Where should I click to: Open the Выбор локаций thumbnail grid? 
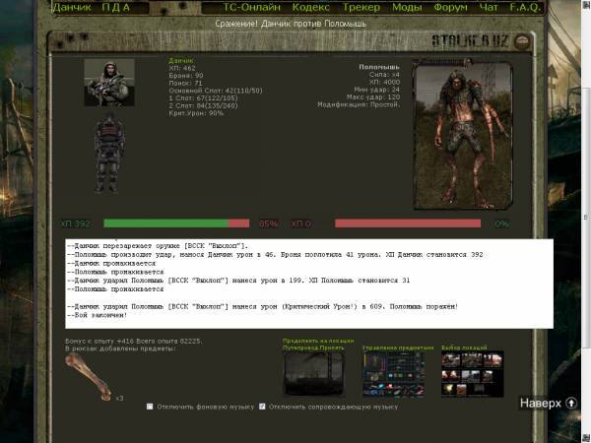coord(472,374)
